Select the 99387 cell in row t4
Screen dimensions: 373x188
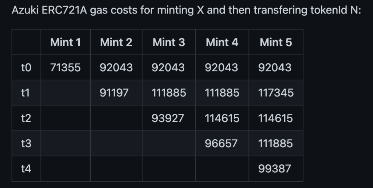pyautogui.click(x=276, y=169)
